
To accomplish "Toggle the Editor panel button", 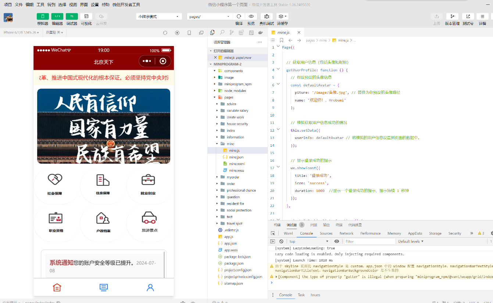I will (x=57, y=17).
